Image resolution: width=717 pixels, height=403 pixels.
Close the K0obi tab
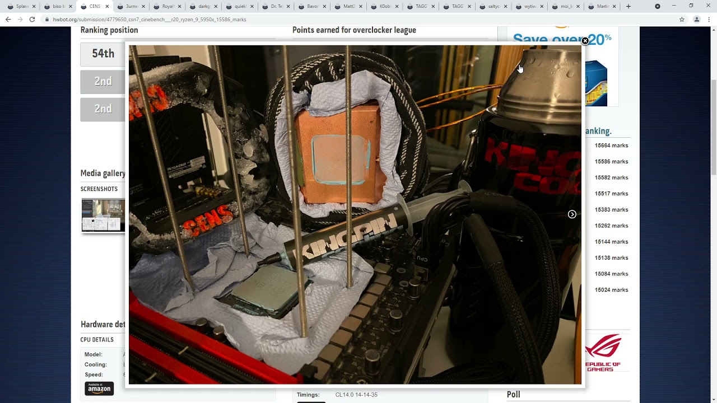pos(398,7)
